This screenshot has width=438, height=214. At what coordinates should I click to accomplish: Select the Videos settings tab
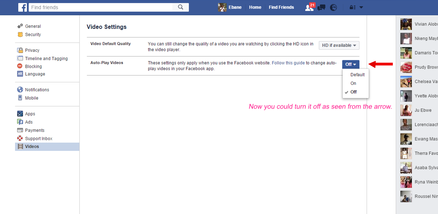point(47,147)
